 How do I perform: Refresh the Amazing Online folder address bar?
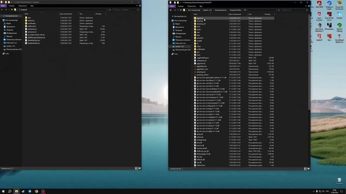click(279, 10)
